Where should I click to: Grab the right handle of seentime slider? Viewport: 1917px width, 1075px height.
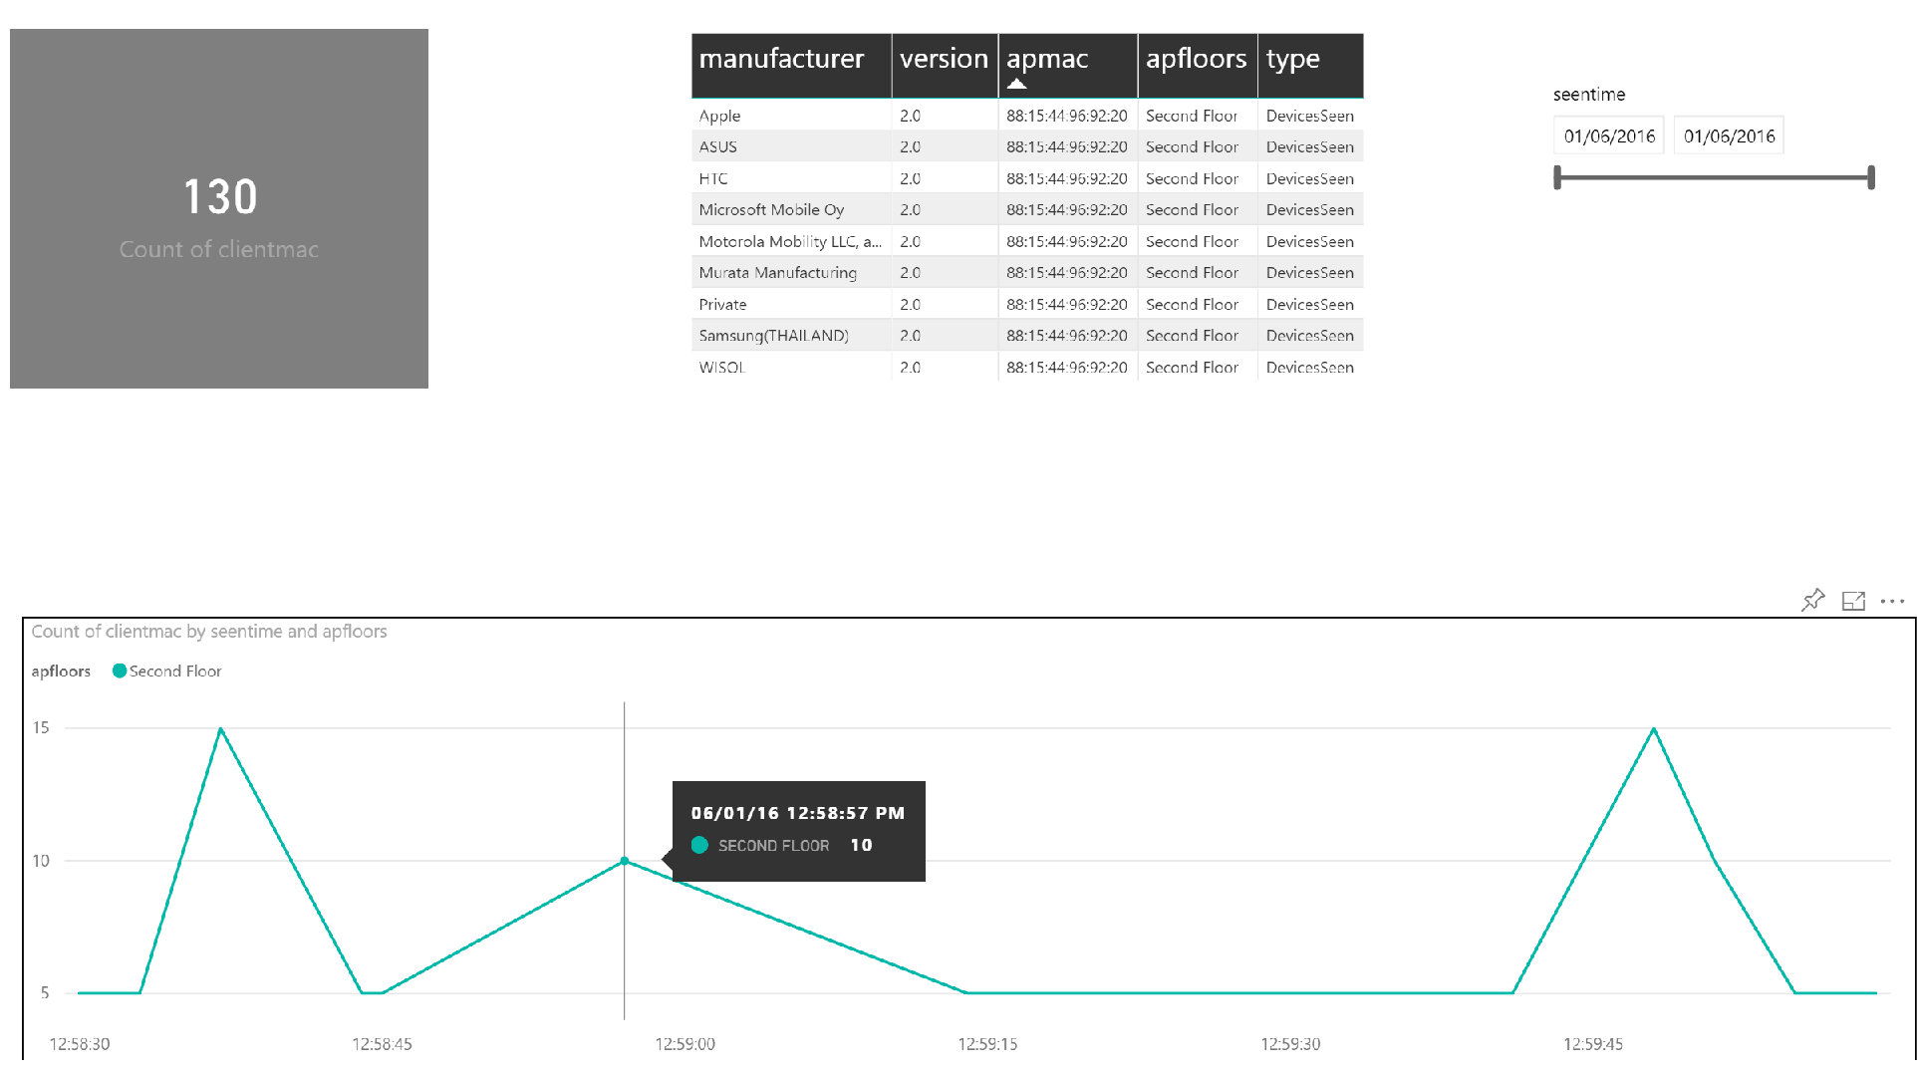point(1871,177)
